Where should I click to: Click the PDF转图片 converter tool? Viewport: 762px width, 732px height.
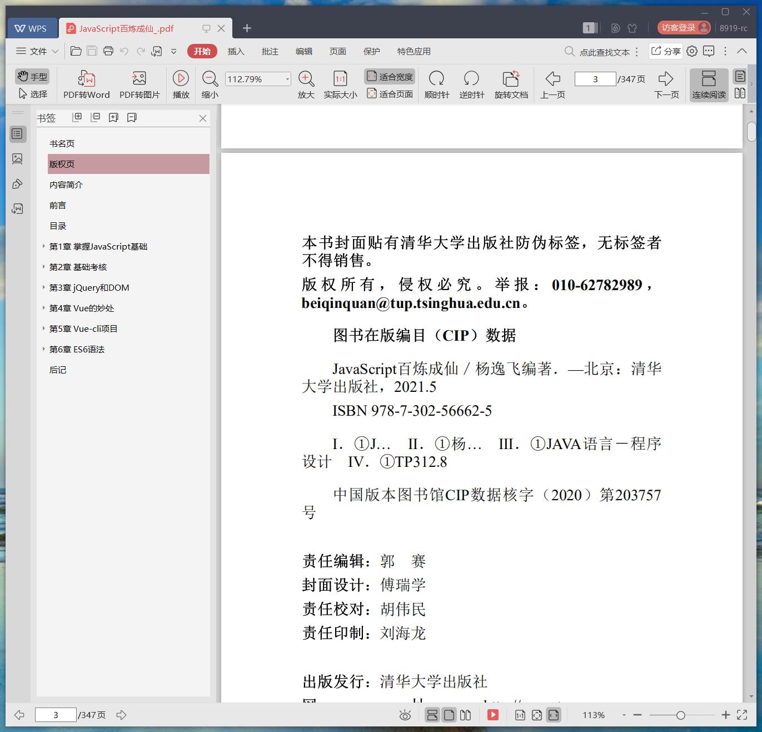(x=140, y=85)
